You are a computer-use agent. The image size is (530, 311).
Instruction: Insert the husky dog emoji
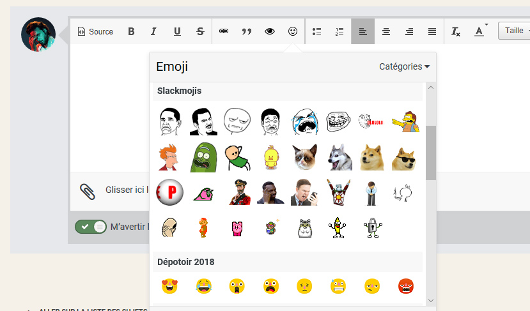click(x=339, y=157)
